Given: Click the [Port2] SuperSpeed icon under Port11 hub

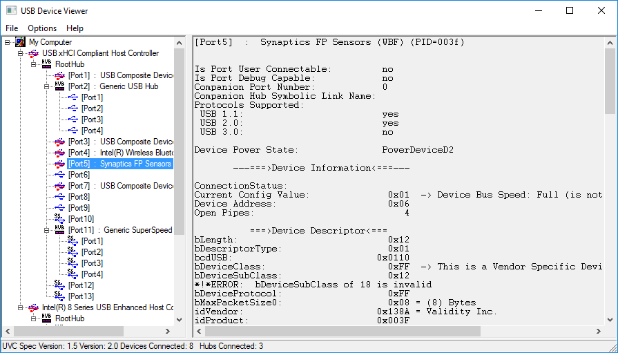Looking at the screenshot, I should [x=73, y=251].
